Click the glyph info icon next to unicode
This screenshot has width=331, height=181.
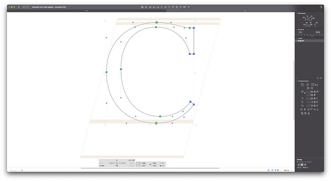coord(134,160)
